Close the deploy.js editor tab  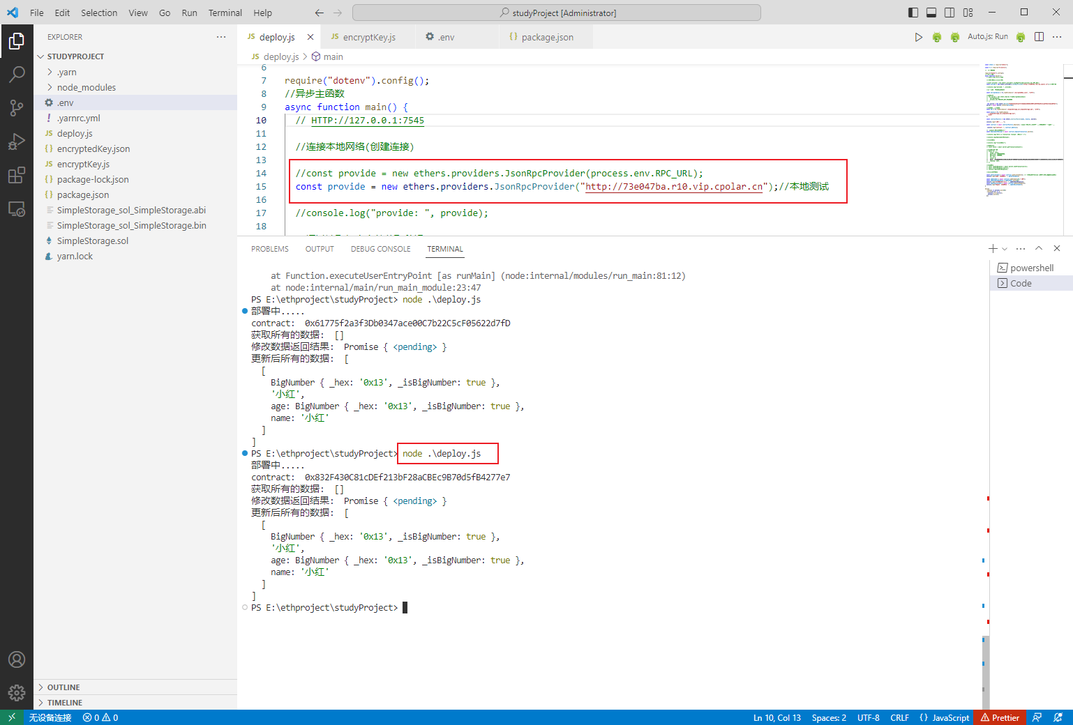pyautogui.click(x=310, y=37)
